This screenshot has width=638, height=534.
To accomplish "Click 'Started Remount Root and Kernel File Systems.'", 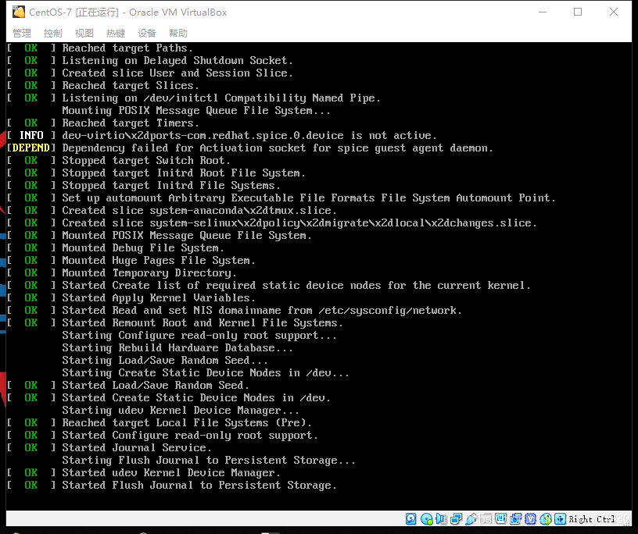I will 203,323.
